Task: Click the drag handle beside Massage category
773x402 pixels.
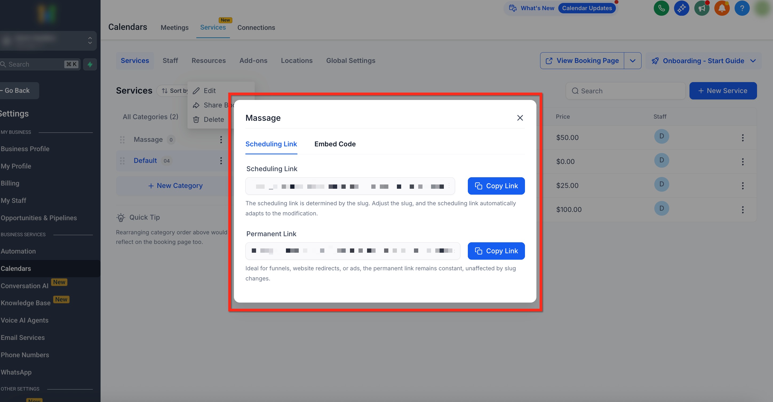Action: pyautogui.click(x=122, y=139)
